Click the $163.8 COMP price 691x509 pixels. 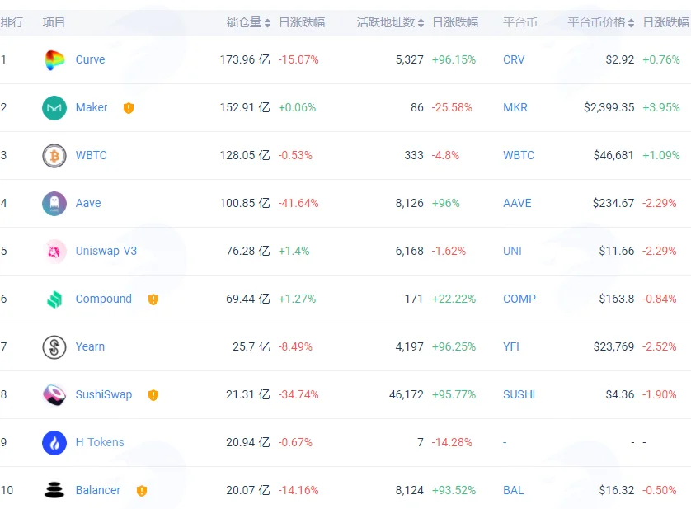(617, 299)
